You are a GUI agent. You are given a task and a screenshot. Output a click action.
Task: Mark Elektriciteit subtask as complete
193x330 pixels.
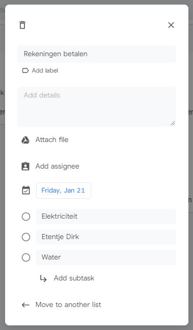tap(26, 217)
